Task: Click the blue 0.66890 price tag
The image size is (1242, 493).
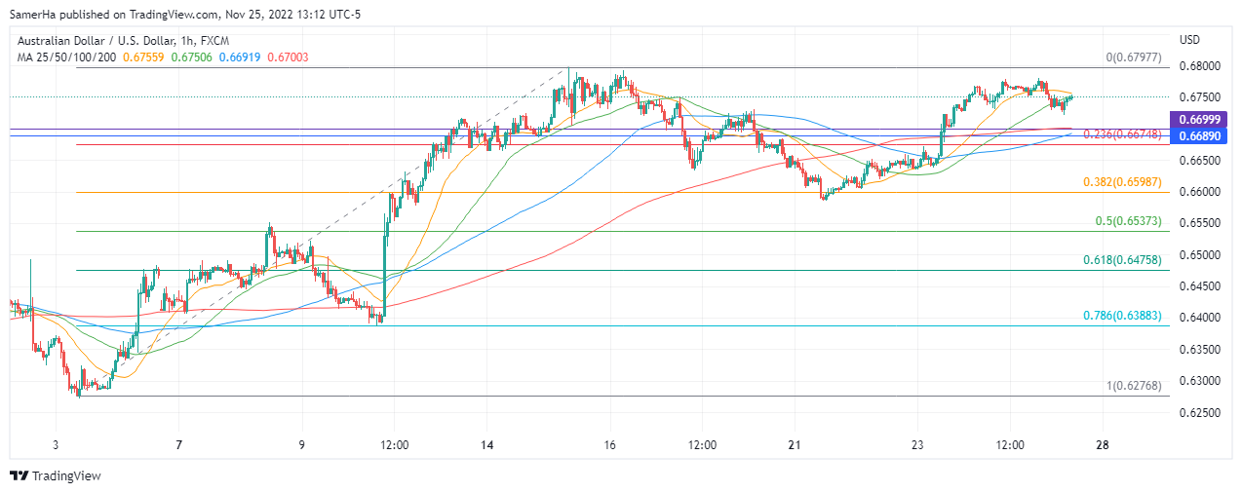Action: tap(1201, 135)
